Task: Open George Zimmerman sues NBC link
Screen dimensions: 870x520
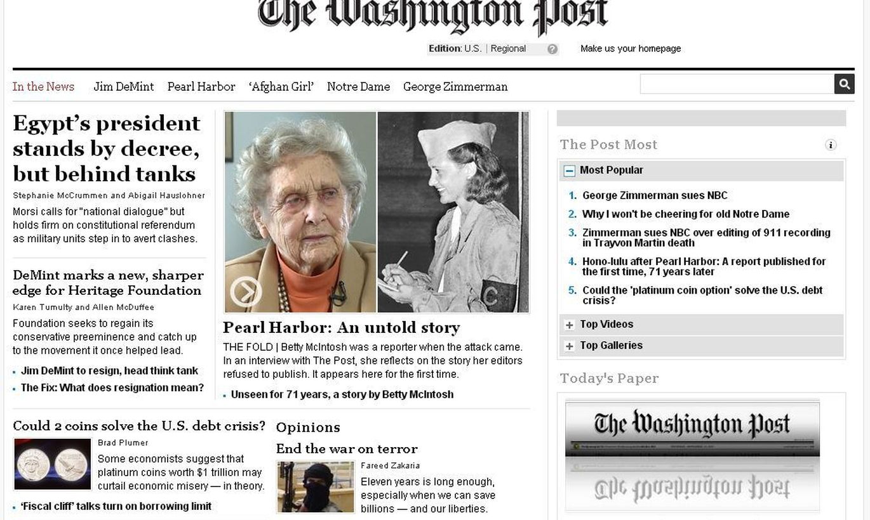Action: click(655, 196)
